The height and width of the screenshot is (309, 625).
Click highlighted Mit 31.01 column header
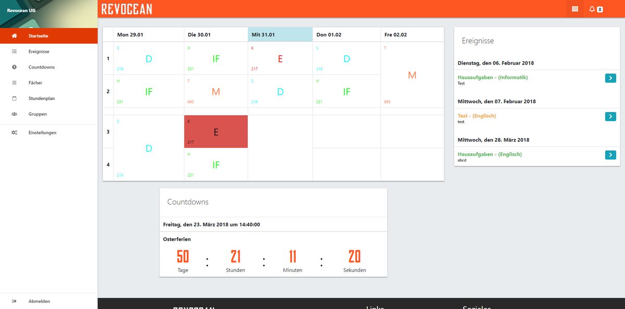(x=280, y=34)
